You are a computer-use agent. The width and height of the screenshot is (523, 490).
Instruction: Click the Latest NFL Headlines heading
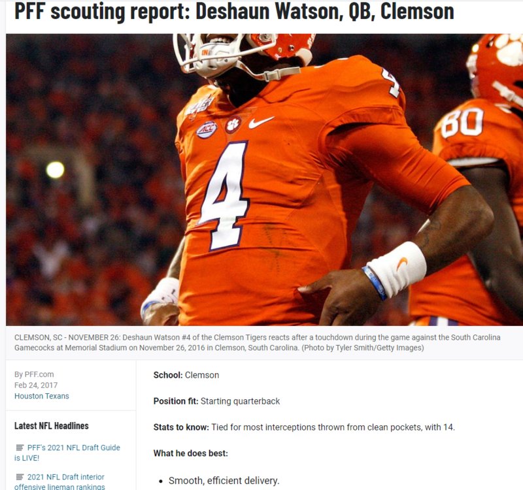point(52,426)
